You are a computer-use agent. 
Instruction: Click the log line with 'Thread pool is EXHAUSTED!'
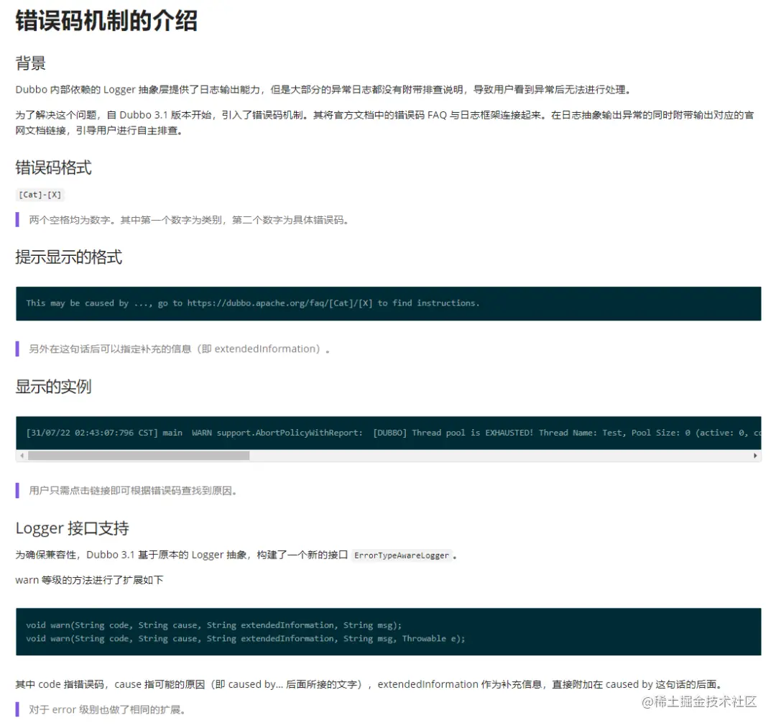point(394,433)
